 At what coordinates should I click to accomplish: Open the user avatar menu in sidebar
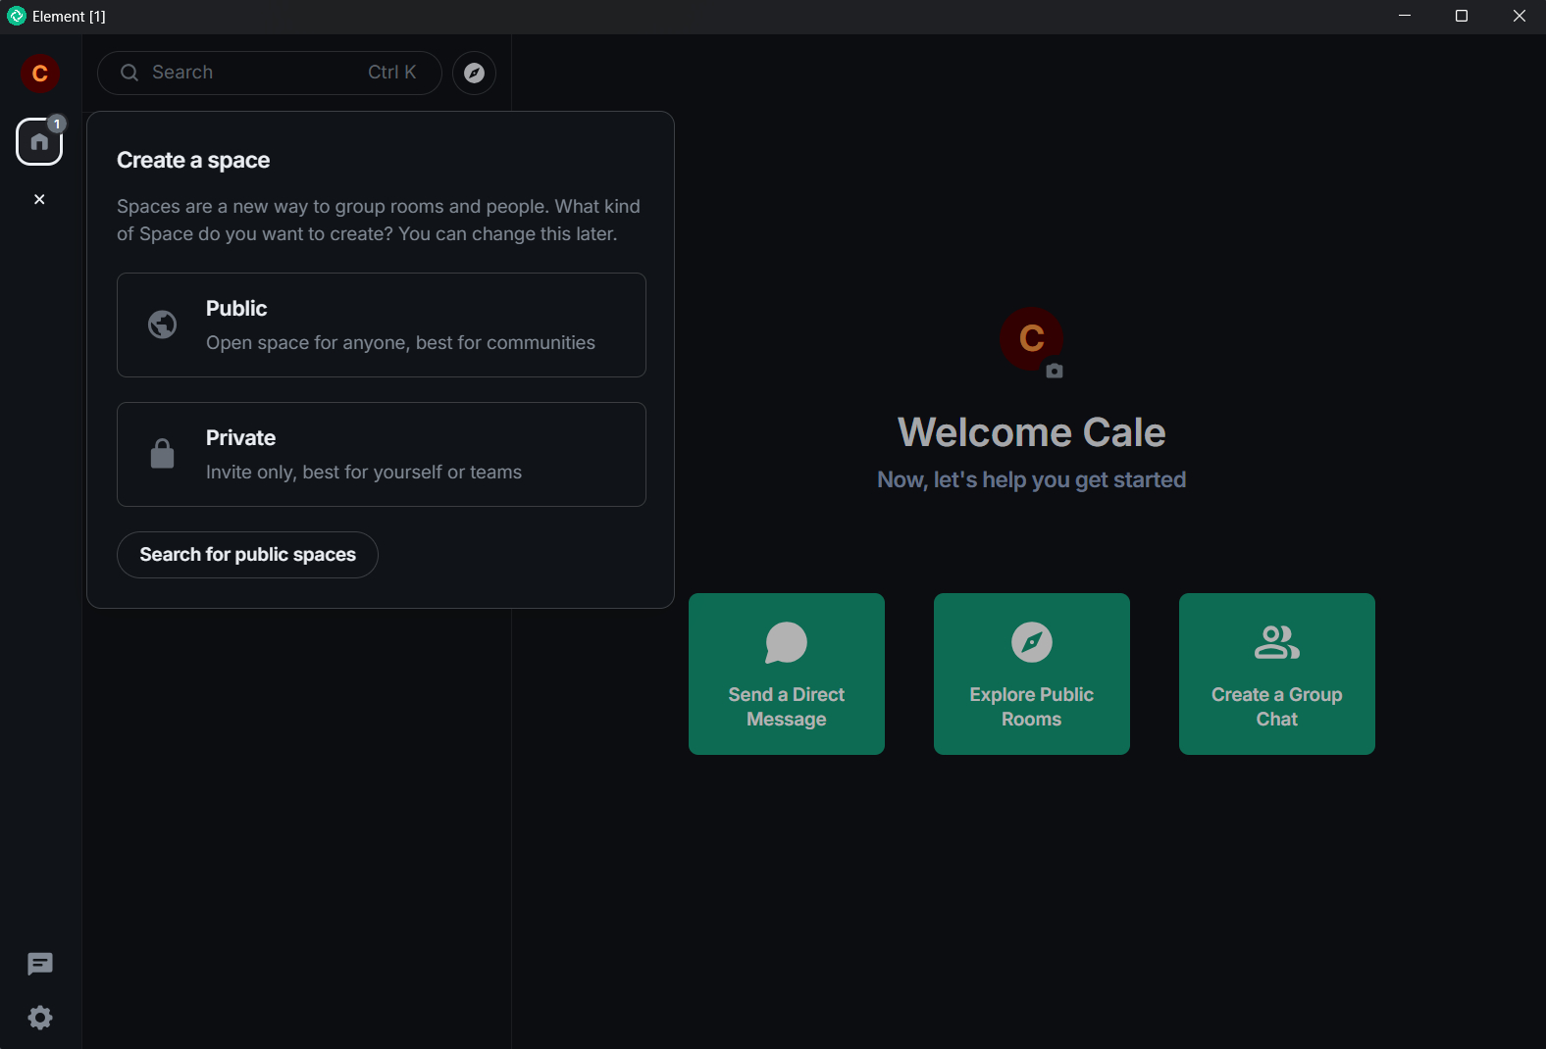(x=39, y=74)
